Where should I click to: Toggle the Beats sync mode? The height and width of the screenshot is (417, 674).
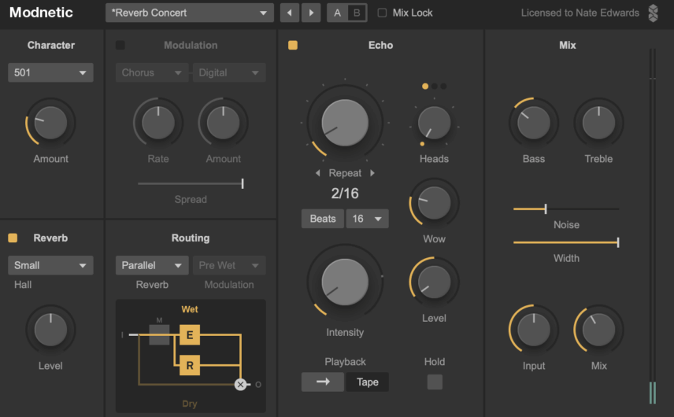click(323, 219)
